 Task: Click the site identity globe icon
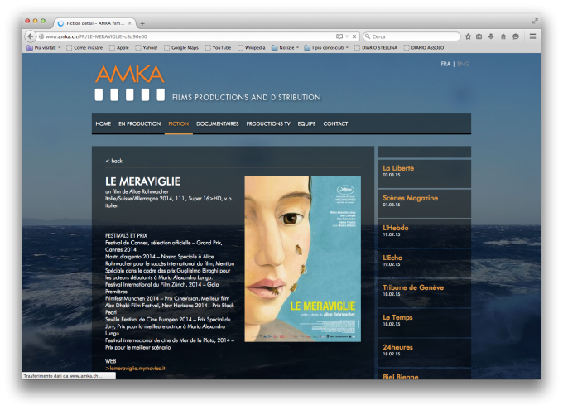click(41, 36)
